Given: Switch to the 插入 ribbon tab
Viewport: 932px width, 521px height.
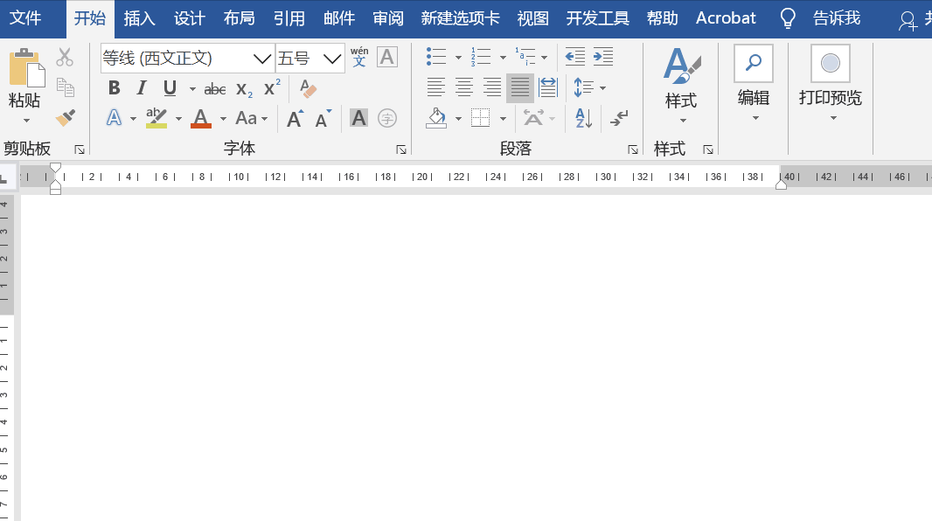Looking at the screenshot, I should [140, 17].
